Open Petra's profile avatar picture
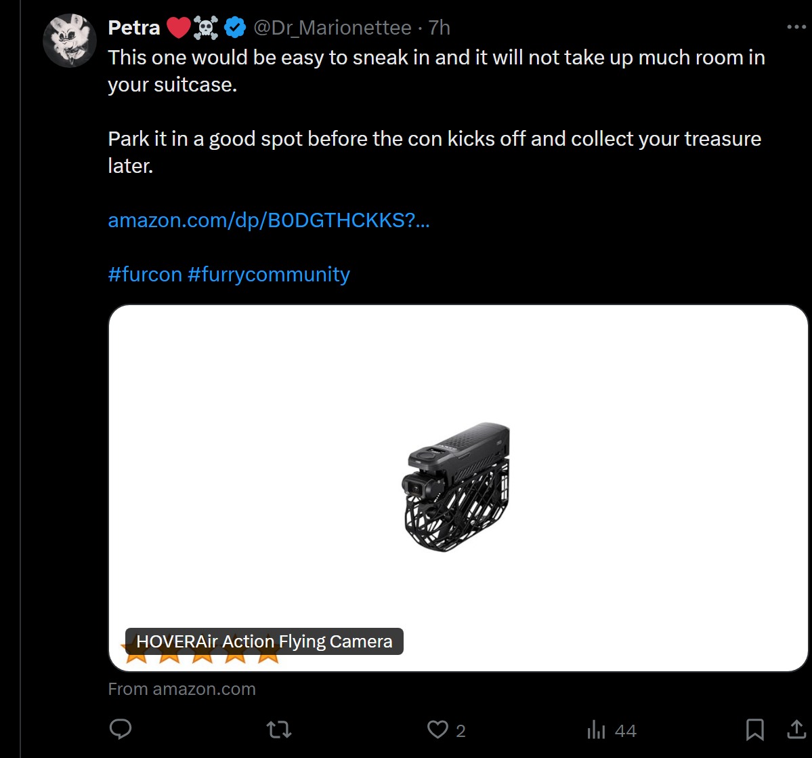The height and width of the screenshot is (758, 812). coord(69,41)
